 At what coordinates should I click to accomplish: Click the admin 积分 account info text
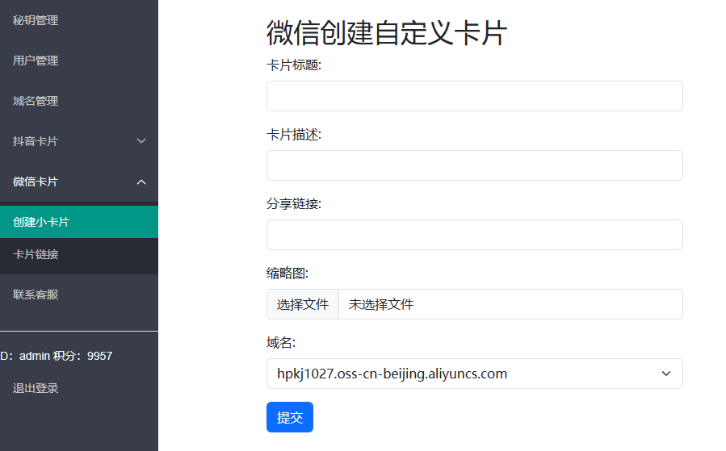pos(57,356)
